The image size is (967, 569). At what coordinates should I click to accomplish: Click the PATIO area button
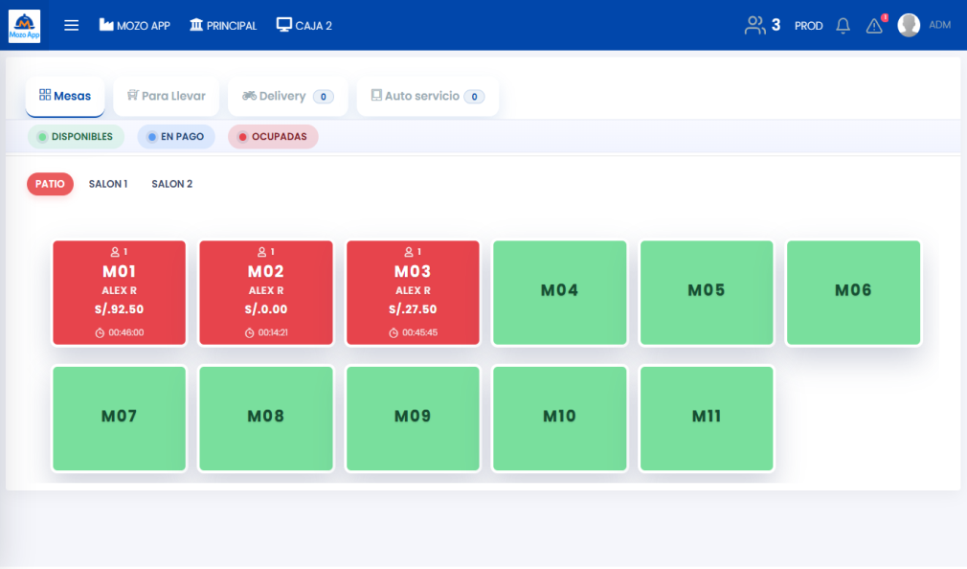tap(50, 184)
